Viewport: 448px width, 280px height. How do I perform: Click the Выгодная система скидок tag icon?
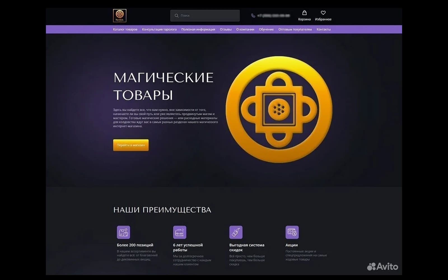coord(236,232)
